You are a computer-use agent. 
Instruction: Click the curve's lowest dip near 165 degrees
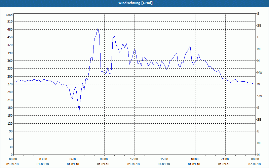(x=79, y=111)
